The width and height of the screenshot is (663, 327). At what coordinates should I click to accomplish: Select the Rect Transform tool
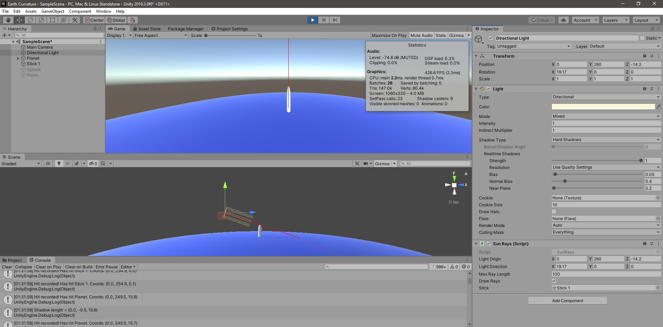[x=52, y=20]
